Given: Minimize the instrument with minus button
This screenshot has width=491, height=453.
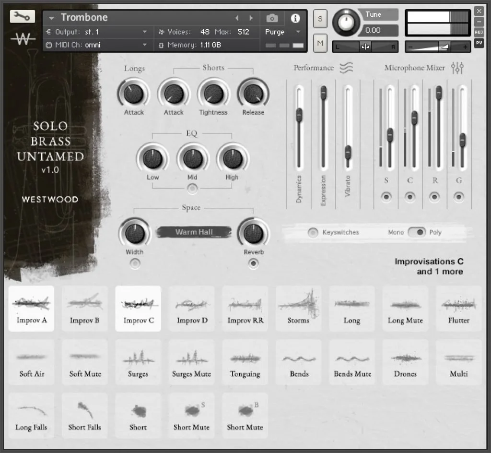Looking at the screenshot, I should pos(479,22).
